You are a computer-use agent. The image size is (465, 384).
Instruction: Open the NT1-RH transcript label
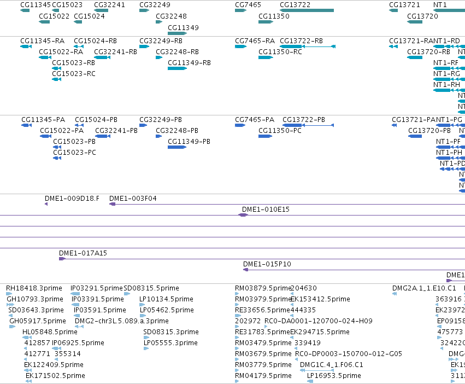446,85
